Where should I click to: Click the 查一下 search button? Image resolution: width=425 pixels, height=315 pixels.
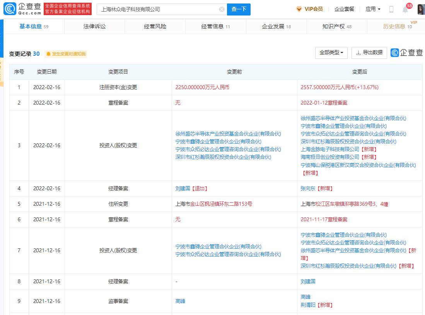(x=239, y=9)
